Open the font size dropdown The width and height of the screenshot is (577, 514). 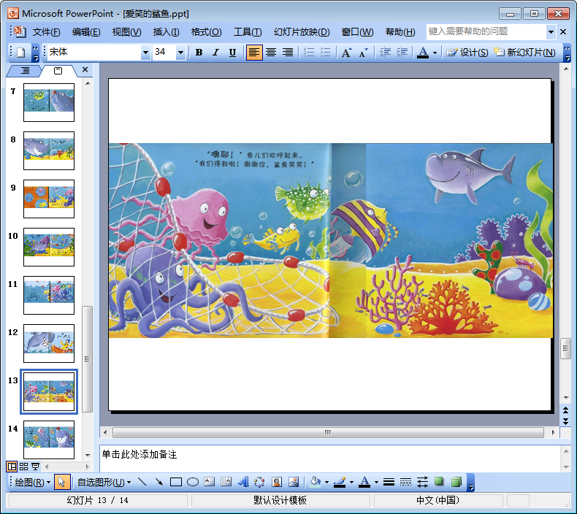[x=180, y=53]
